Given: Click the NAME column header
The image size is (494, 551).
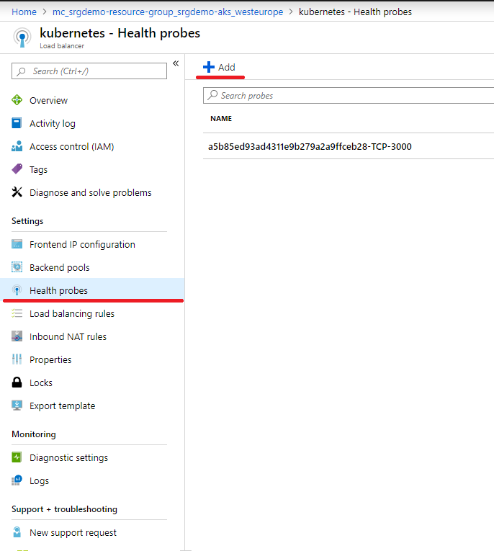Looking at the screenshot, I should (221, 118).
